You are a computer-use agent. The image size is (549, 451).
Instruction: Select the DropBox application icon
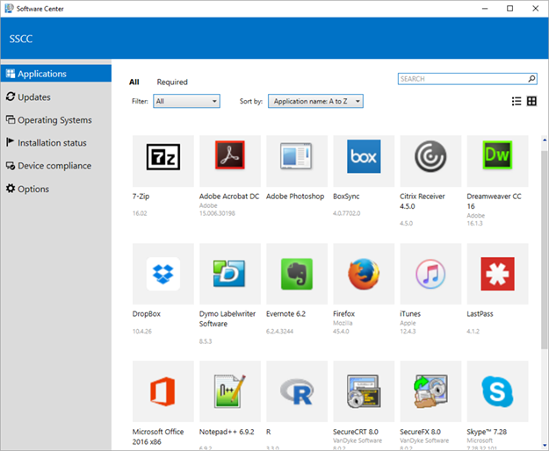click(x=163, y=274)
